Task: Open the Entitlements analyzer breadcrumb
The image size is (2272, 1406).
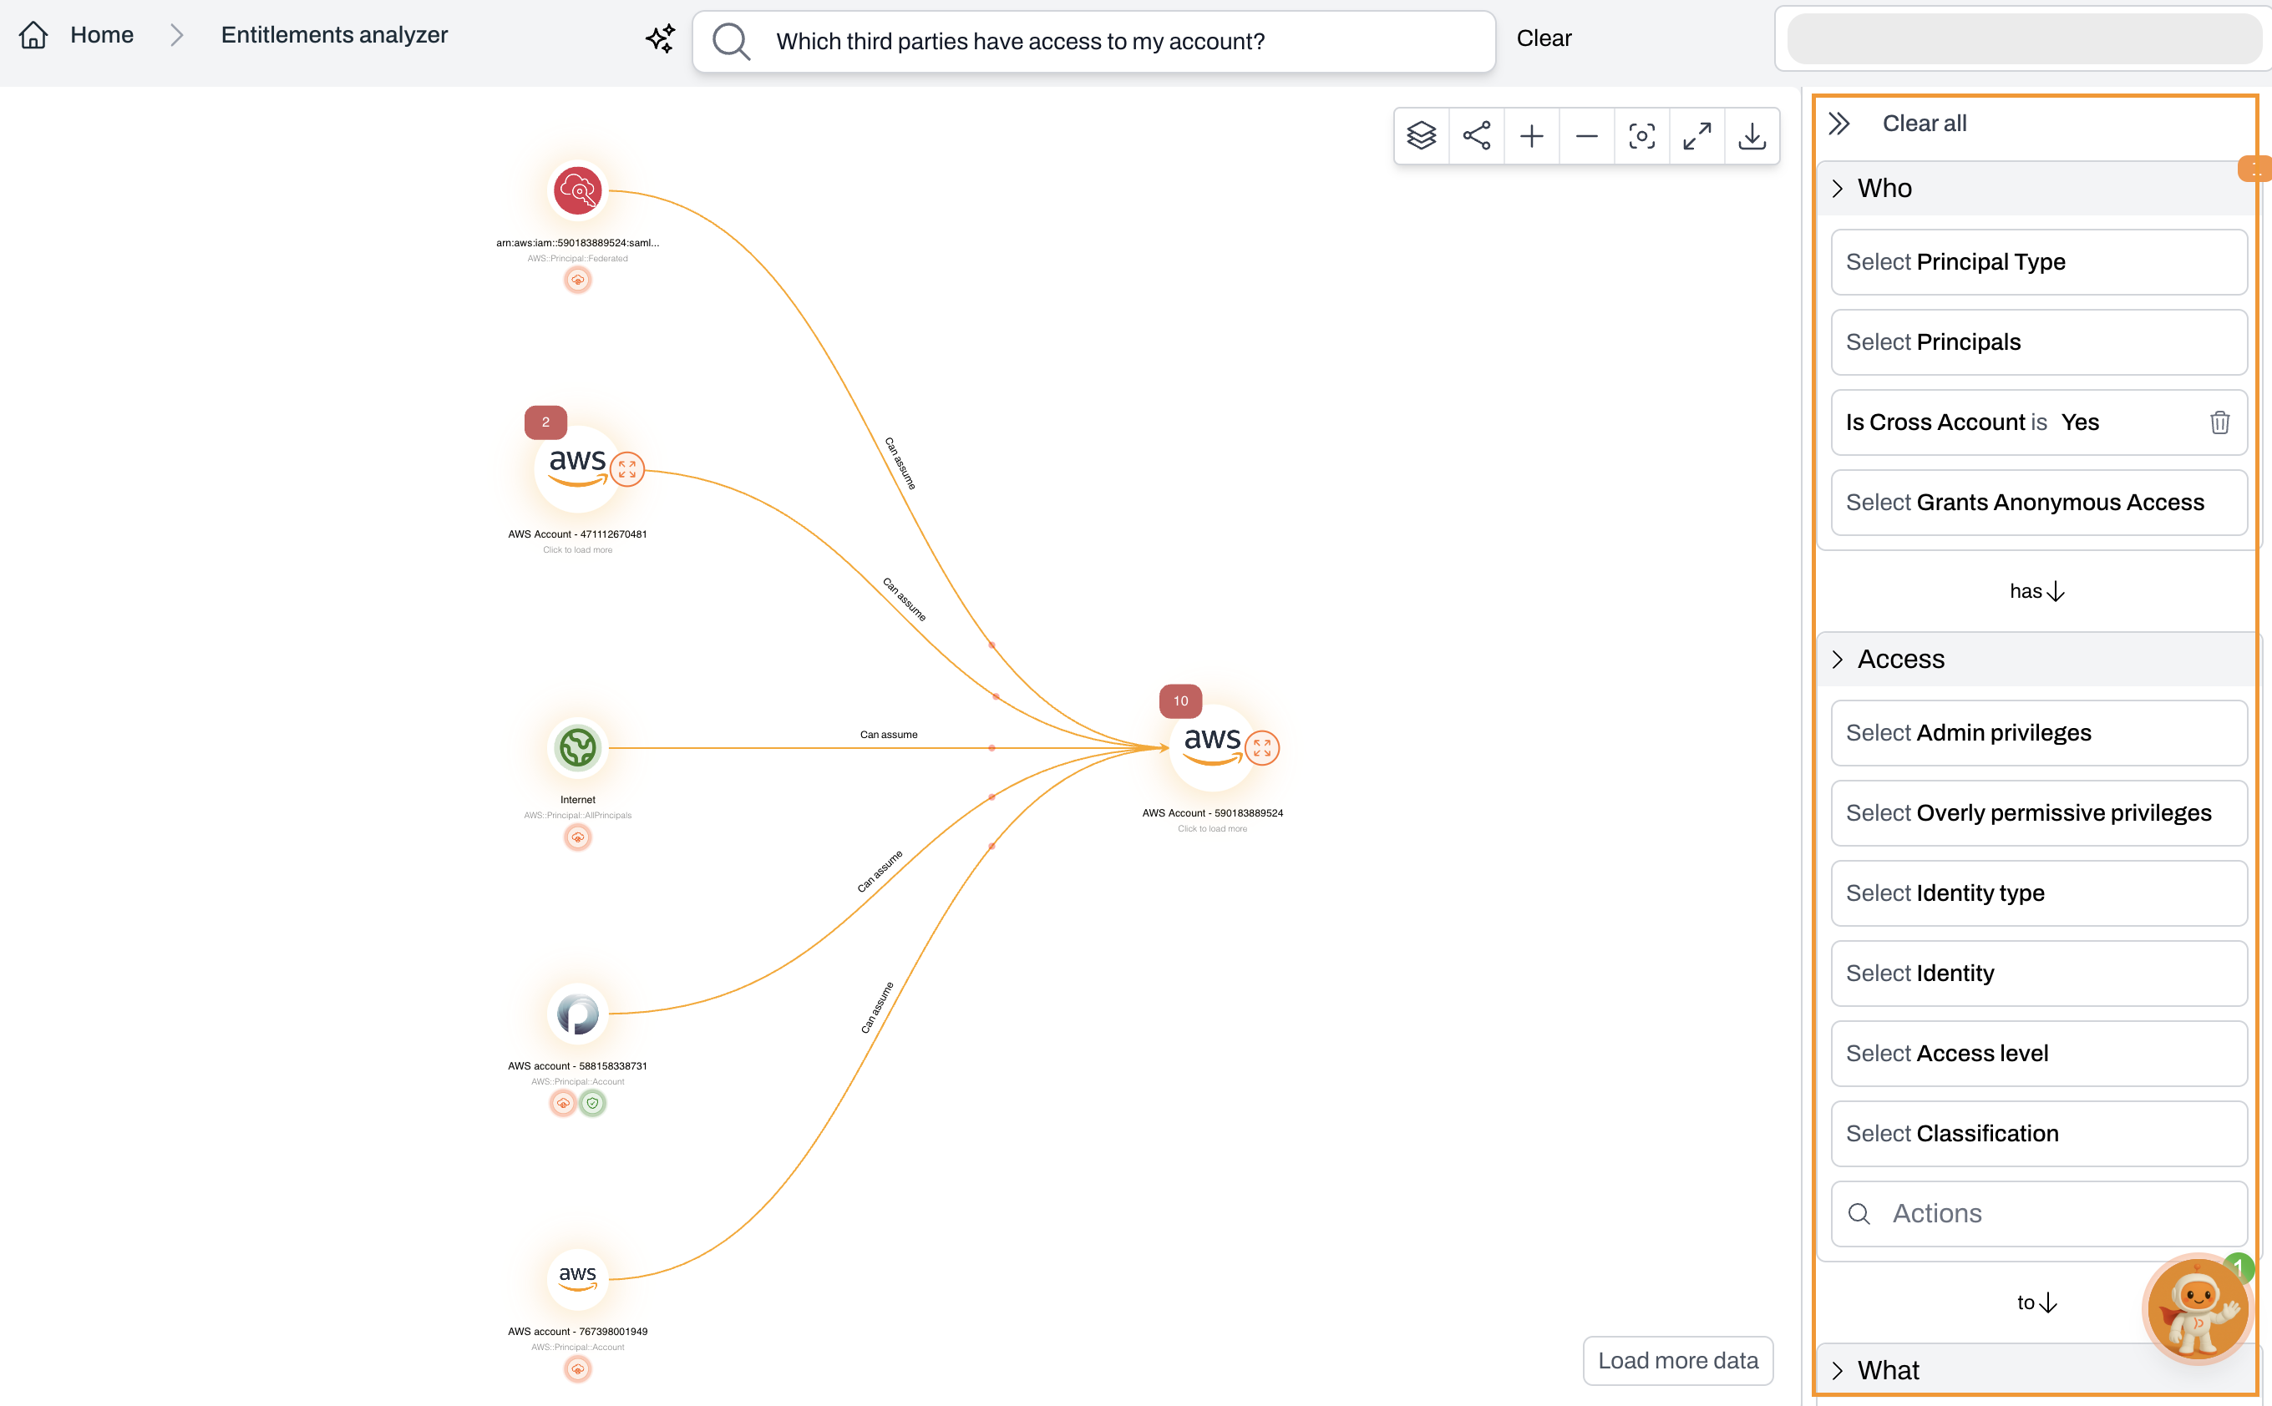Action: click(334, 35)
